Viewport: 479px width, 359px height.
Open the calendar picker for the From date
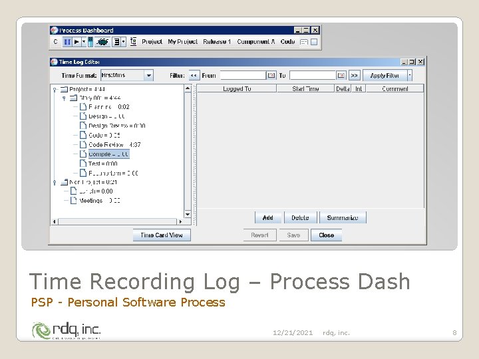271,75
